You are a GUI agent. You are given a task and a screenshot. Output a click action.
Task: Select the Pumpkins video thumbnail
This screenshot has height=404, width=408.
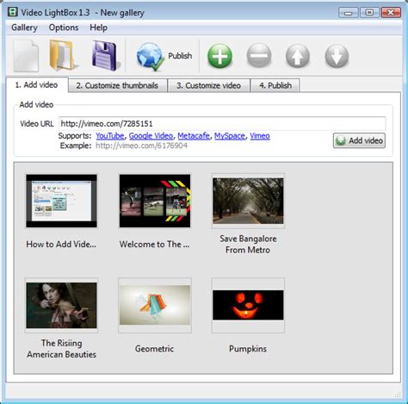248,306
